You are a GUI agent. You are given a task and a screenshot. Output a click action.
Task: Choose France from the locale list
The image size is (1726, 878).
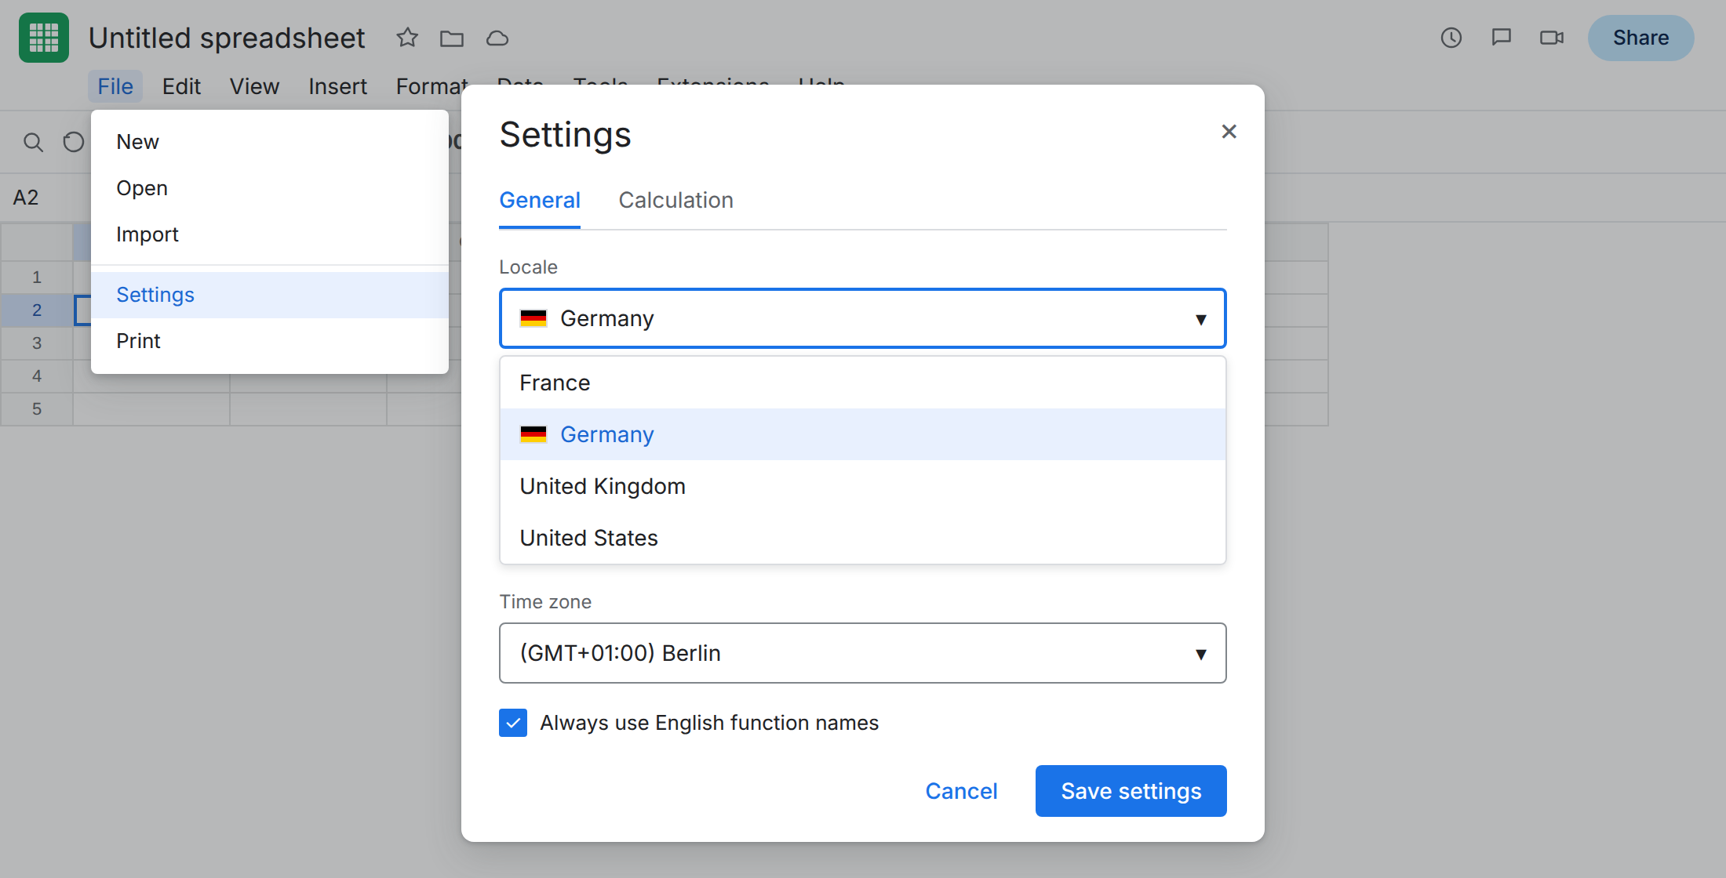(x=863, y=383)
